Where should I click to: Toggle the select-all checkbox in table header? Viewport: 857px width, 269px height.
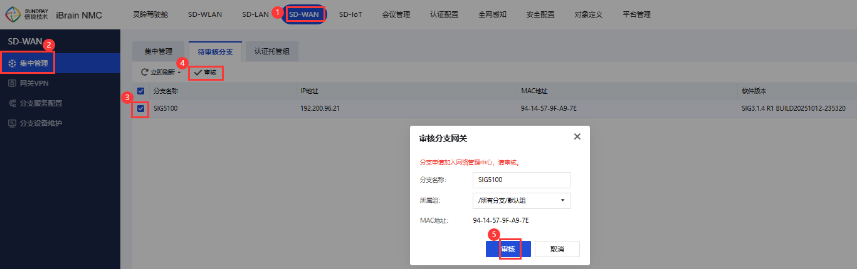[x=141, y=91]
